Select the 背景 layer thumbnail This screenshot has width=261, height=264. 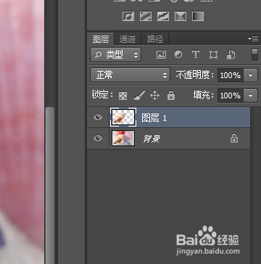(x=123, y=138)
